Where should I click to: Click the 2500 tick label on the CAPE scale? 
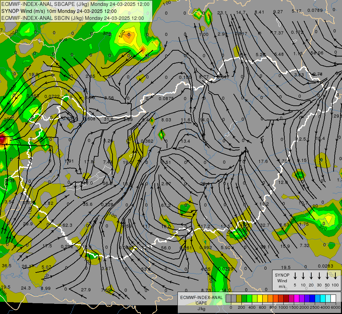(x=315, y=307)
